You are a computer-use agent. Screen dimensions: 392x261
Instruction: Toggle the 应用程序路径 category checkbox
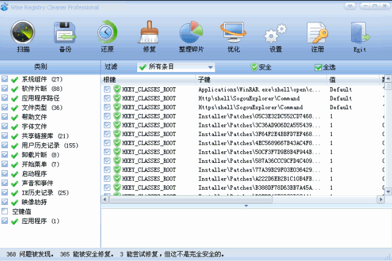tap(4, 98)
